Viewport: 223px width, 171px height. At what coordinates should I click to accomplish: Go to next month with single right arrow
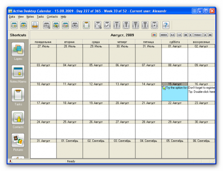pos(205,35)
